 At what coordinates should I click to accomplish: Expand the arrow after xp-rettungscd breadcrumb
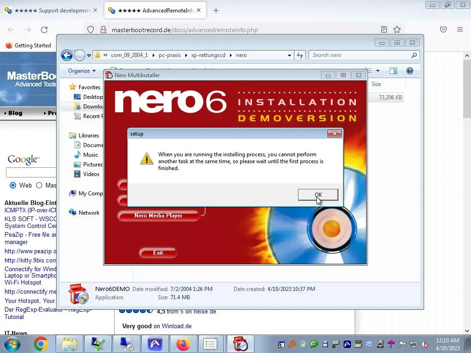pyautogui.click(x=231, y=55)
